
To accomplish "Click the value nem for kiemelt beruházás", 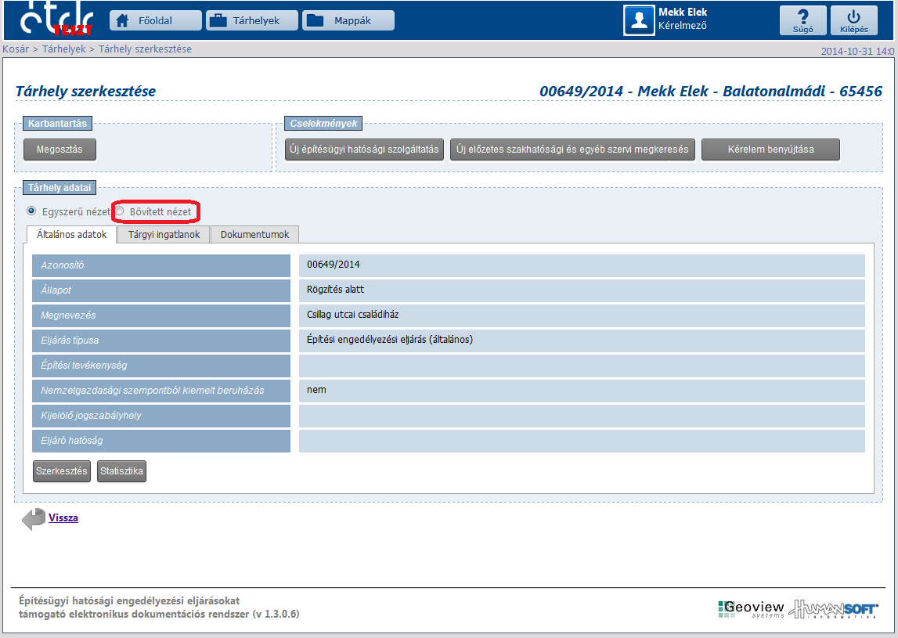I will pyautogui.click(x=316, y=390).
